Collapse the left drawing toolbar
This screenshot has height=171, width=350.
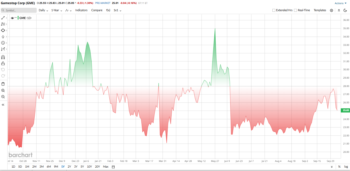[x=3, y=105]
